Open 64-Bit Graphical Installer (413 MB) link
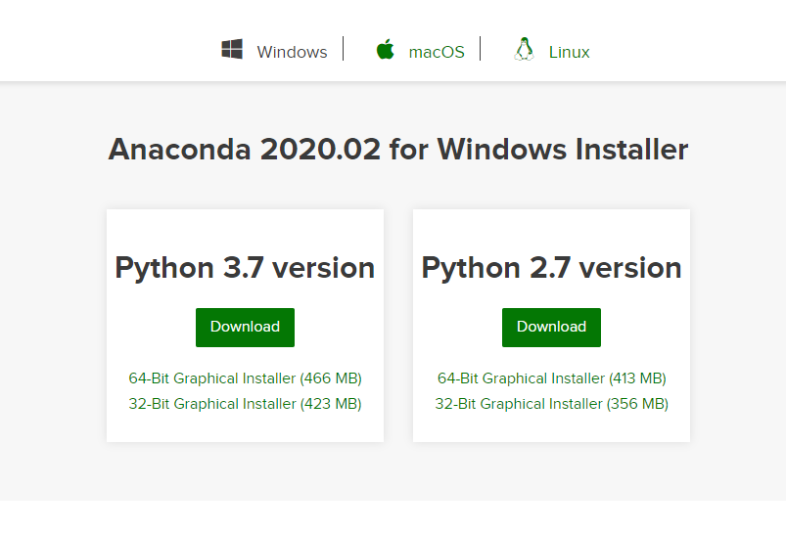 (x=551, y=378)
